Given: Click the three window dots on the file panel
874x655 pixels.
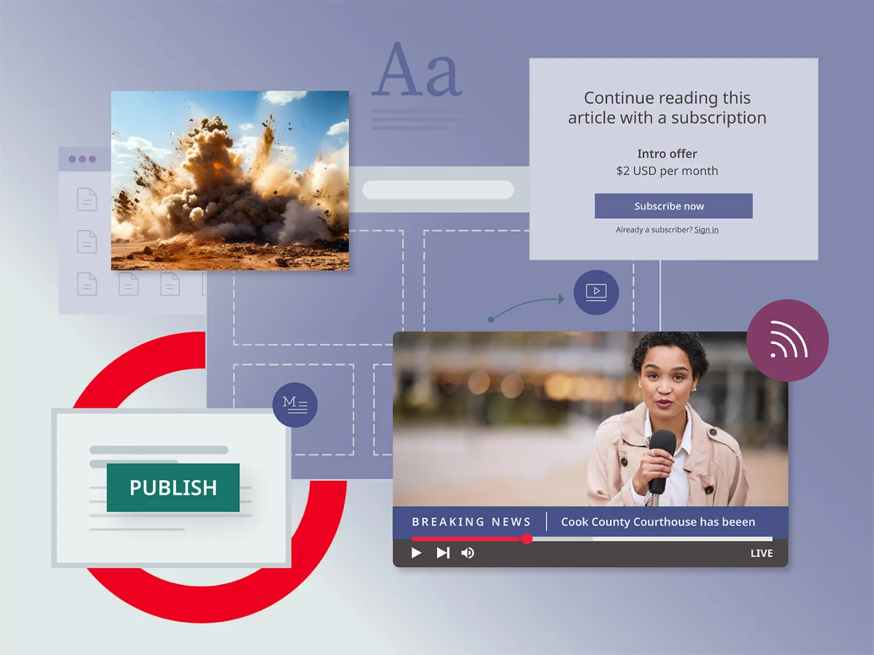Looking at the screenshot, I should 84,158.
